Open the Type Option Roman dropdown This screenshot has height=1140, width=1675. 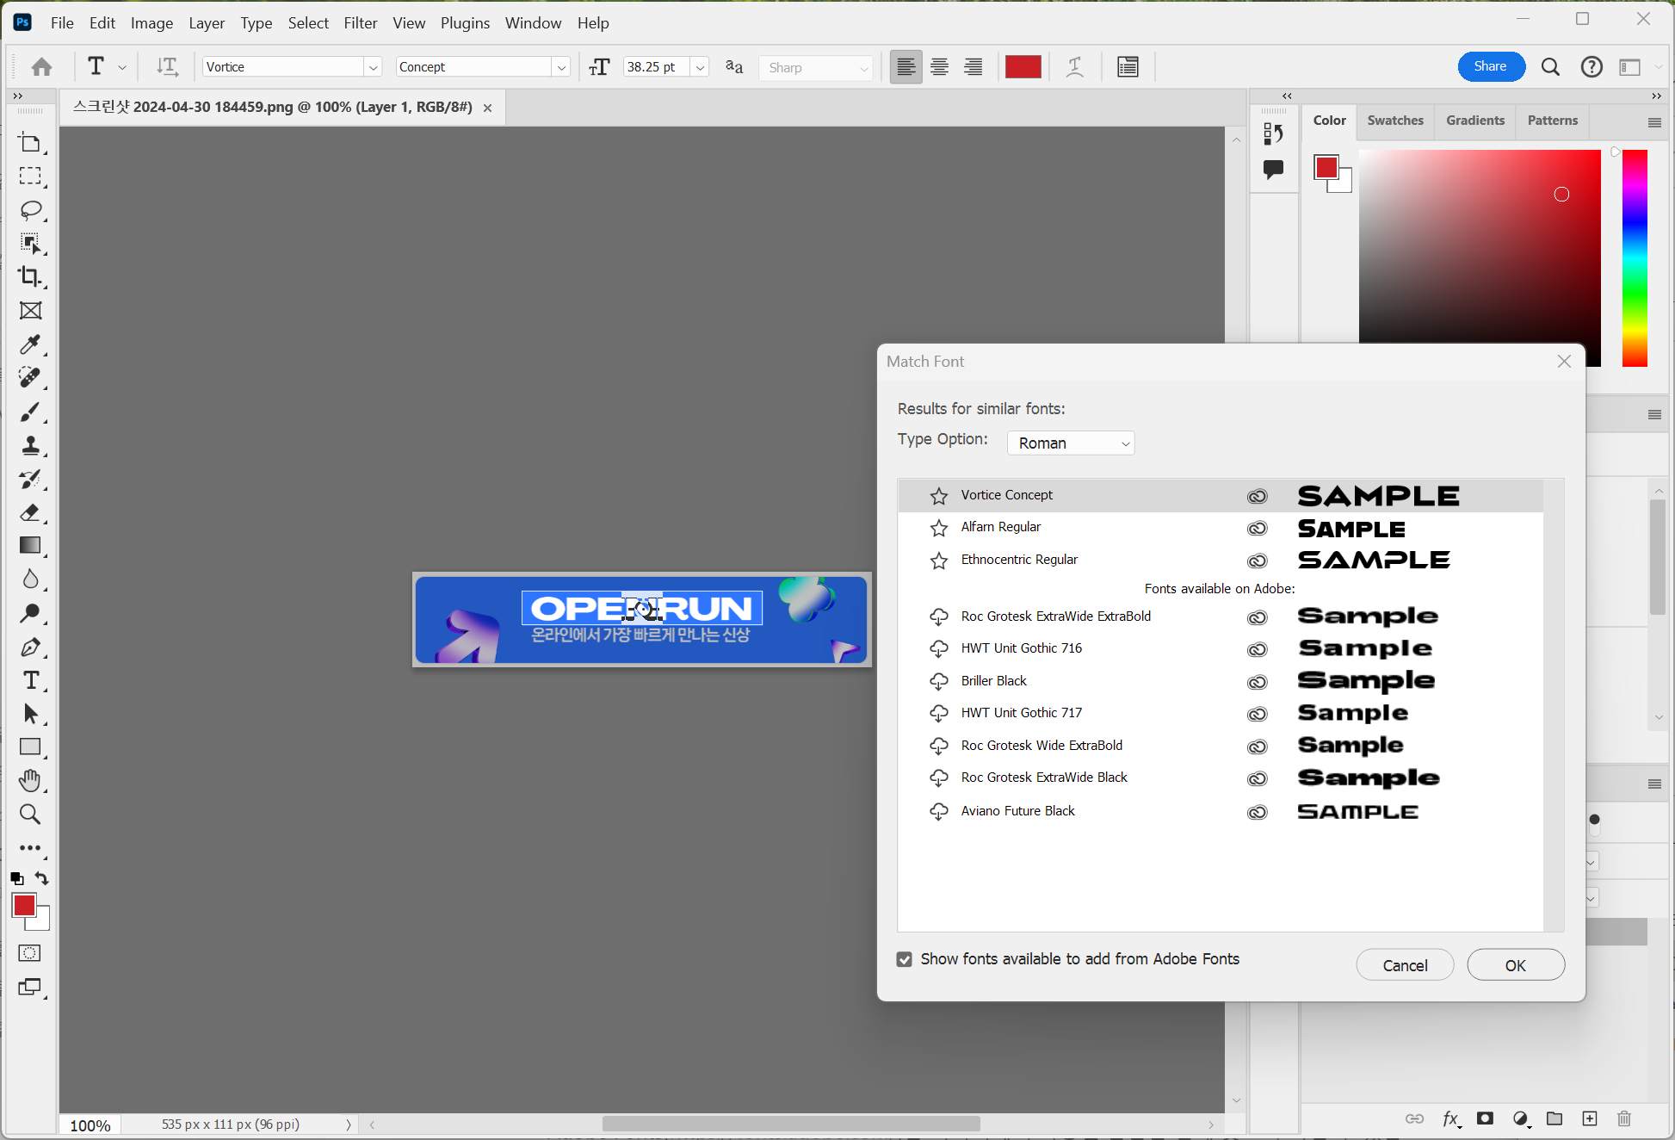coord(1071,443)
